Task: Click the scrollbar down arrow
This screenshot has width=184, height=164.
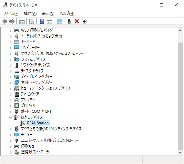Action: coord(180,152)
